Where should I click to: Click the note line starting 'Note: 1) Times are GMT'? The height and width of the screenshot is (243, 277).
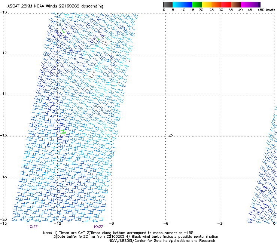tap(118, 233)
